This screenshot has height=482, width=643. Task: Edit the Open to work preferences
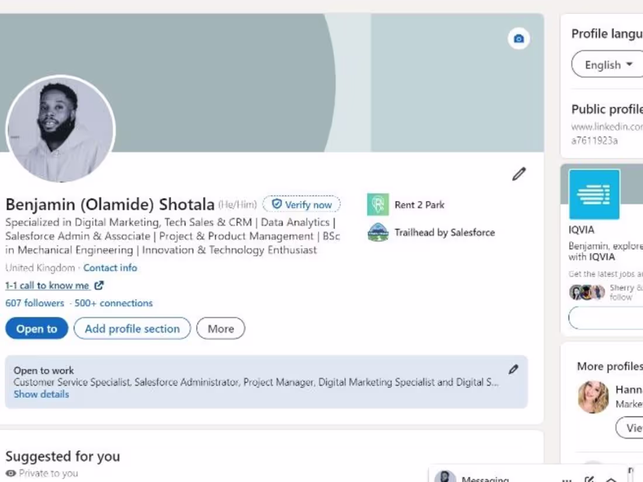coord(513,369)
